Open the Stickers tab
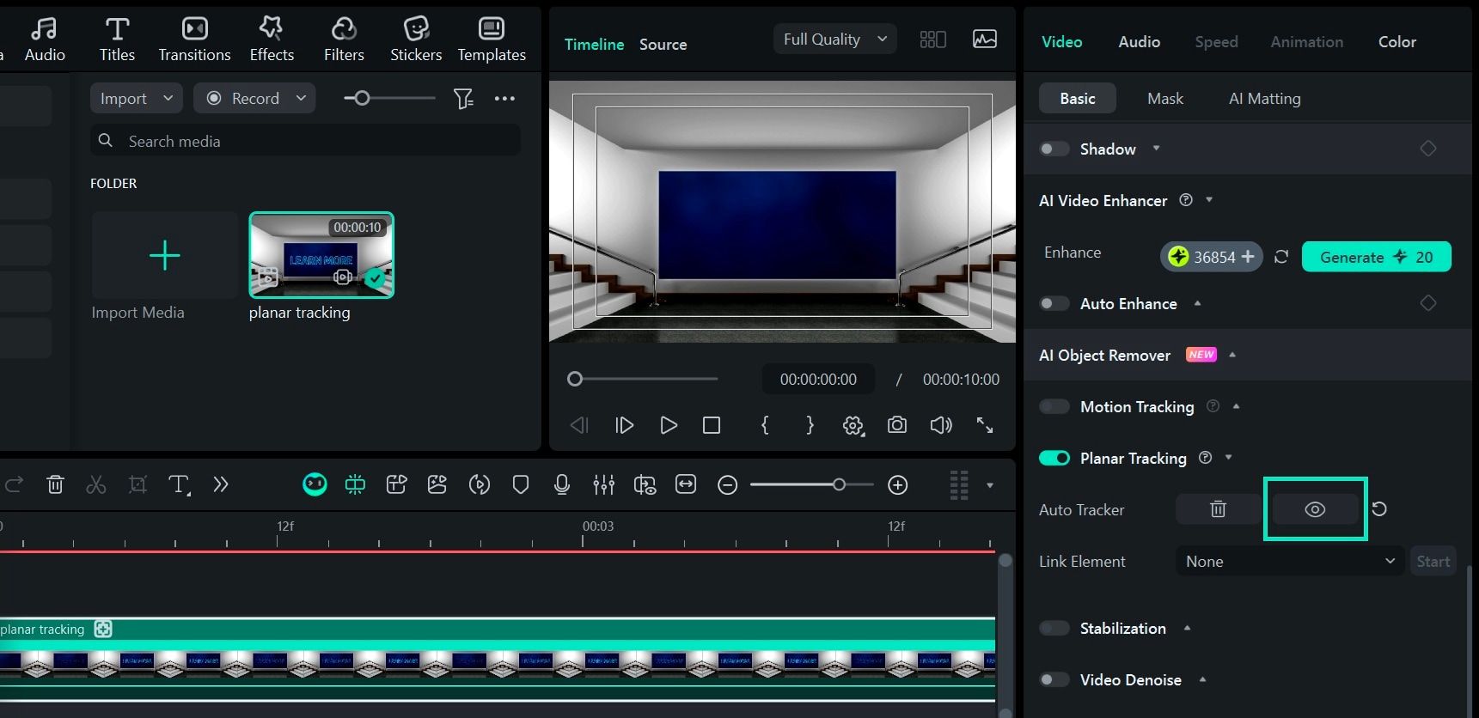Image resolution: width=1479 pixels, height=718 pixels. click(416, 40)
